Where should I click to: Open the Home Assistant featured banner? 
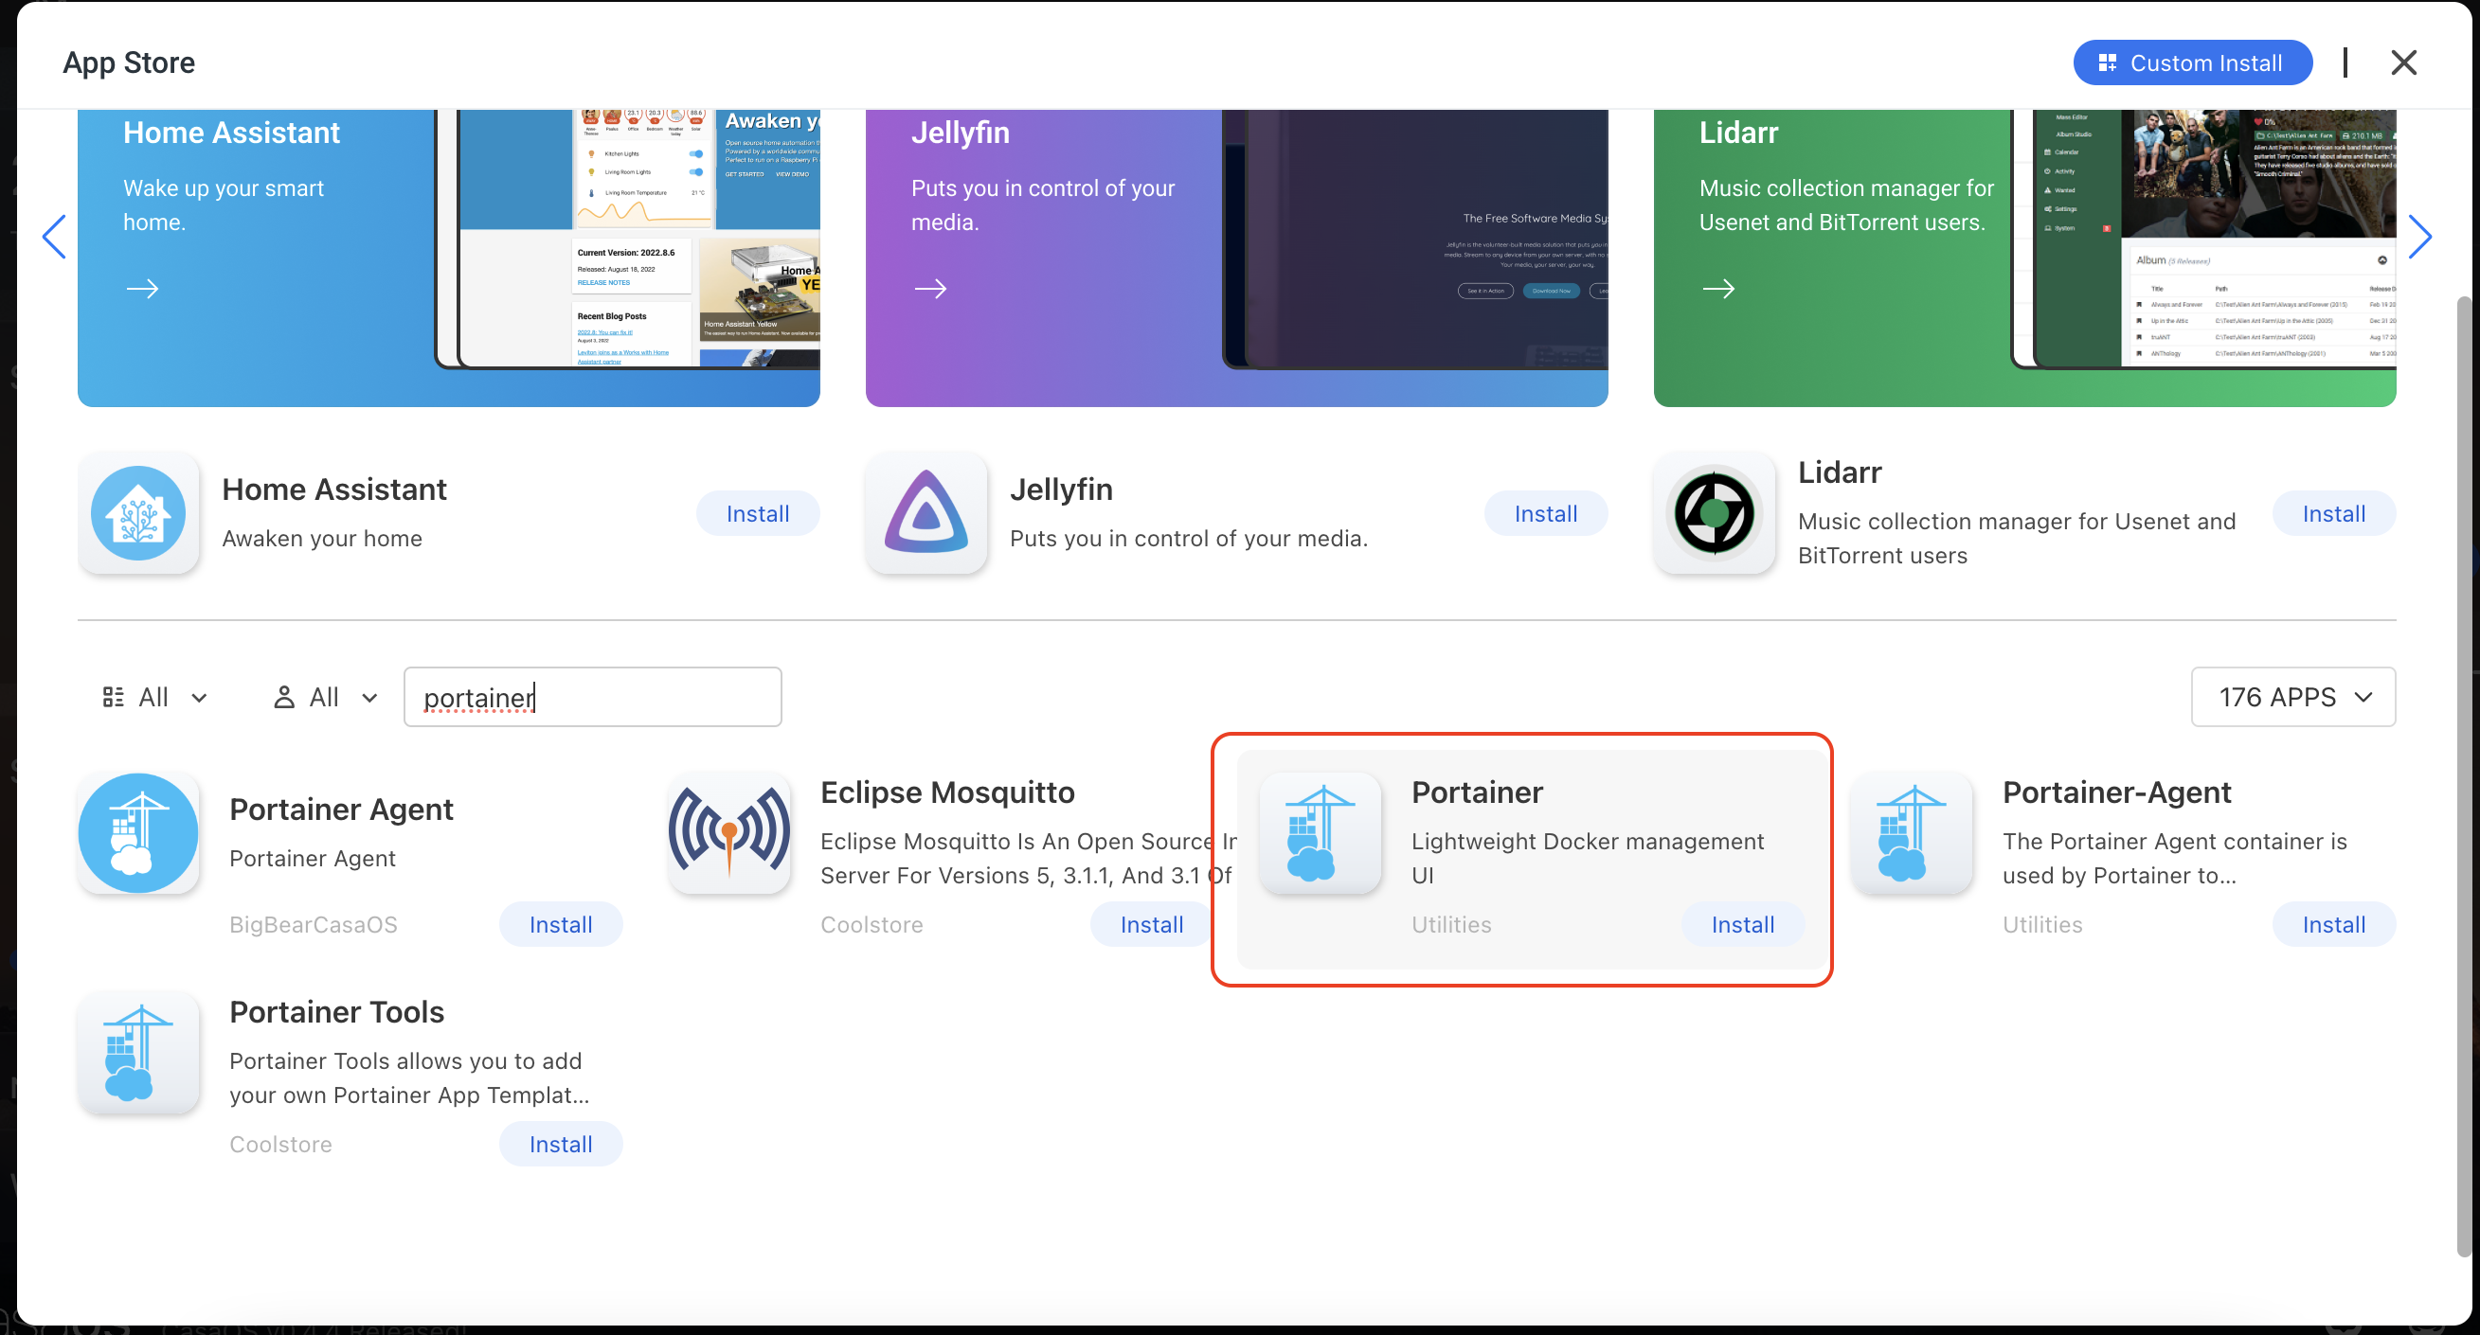(x=449, y=258)
